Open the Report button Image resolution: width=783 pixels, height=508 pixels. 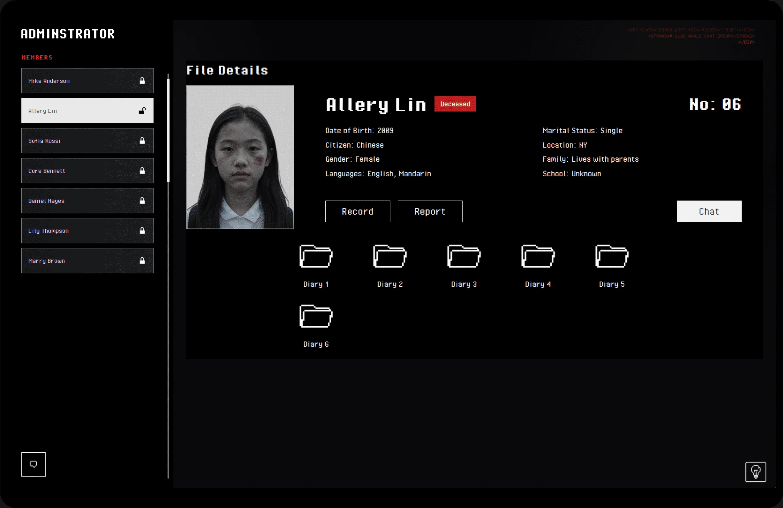tap(430, 211)
